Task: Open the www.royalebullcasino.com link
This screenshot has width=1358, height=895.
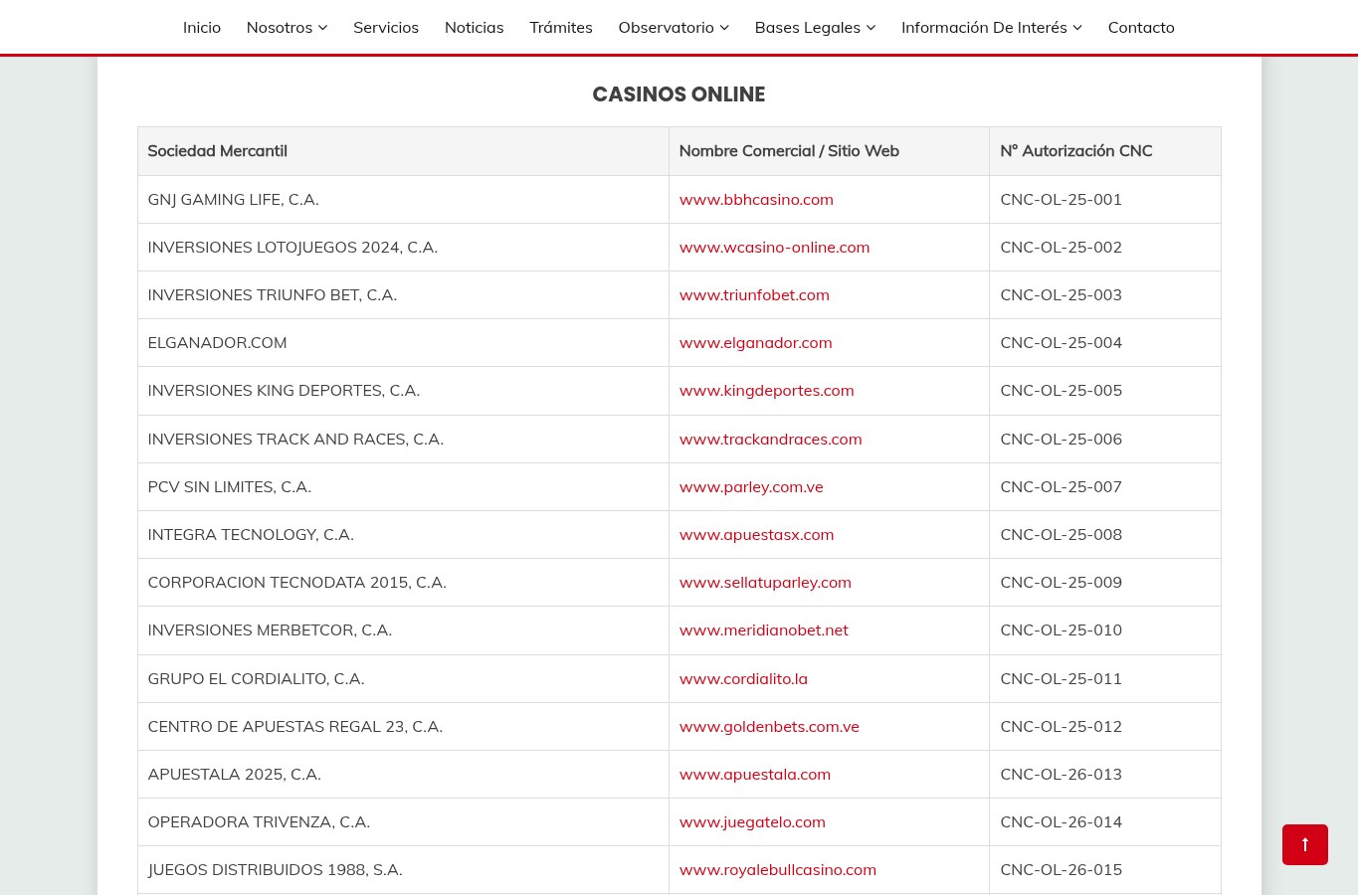Action: click(777, 869)
